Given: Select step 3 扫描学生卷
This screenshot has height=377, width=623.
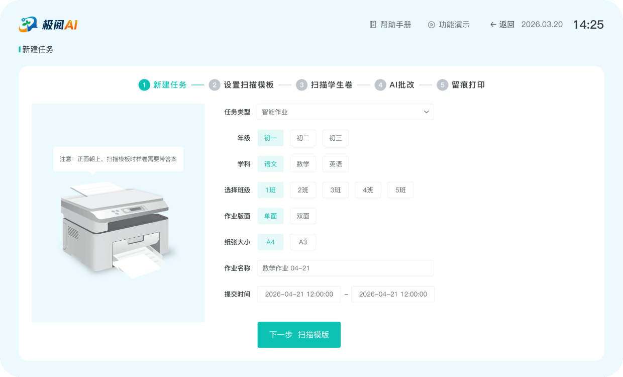Looking at the screenshot, I should click(x=325, y=85).
